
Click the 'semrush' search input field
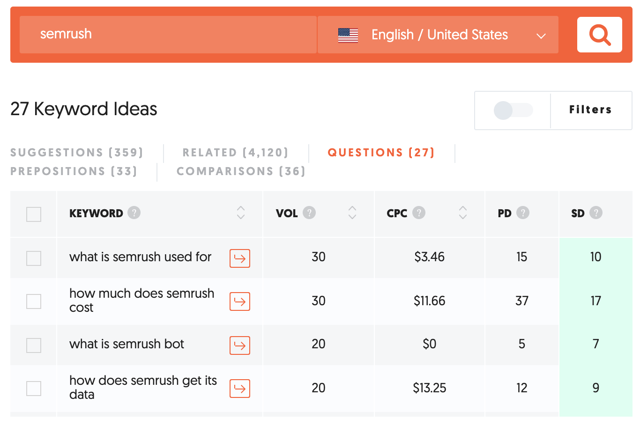(x=168, y=35)
